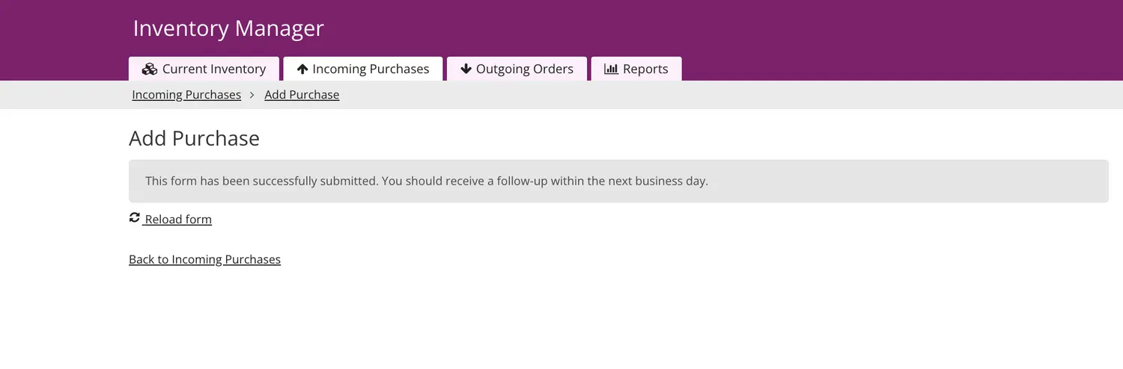Click the empty gray breadcrumb bar area

[674, 95]
